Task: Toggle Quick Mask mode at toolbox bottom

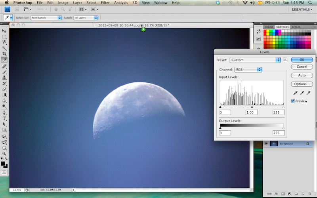Action: pyautogui.click(x=4, y=172)
